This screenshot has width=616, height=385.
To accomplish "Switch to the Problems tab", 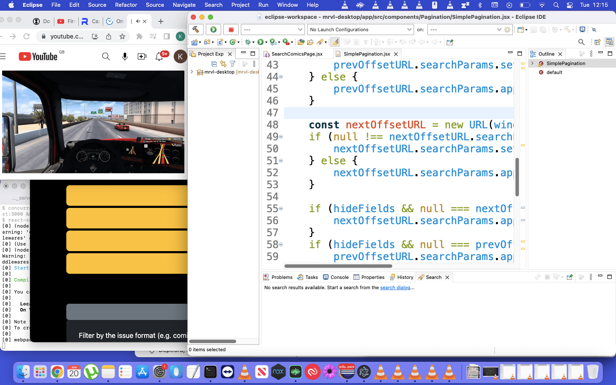I will pos(278,277).
